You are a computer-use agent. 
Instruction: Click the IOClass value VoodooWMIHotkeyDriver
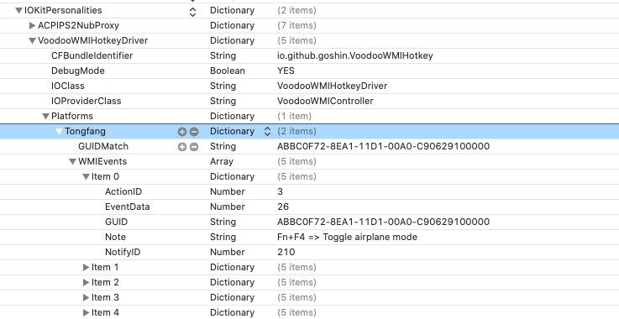[x=332, y=86]
